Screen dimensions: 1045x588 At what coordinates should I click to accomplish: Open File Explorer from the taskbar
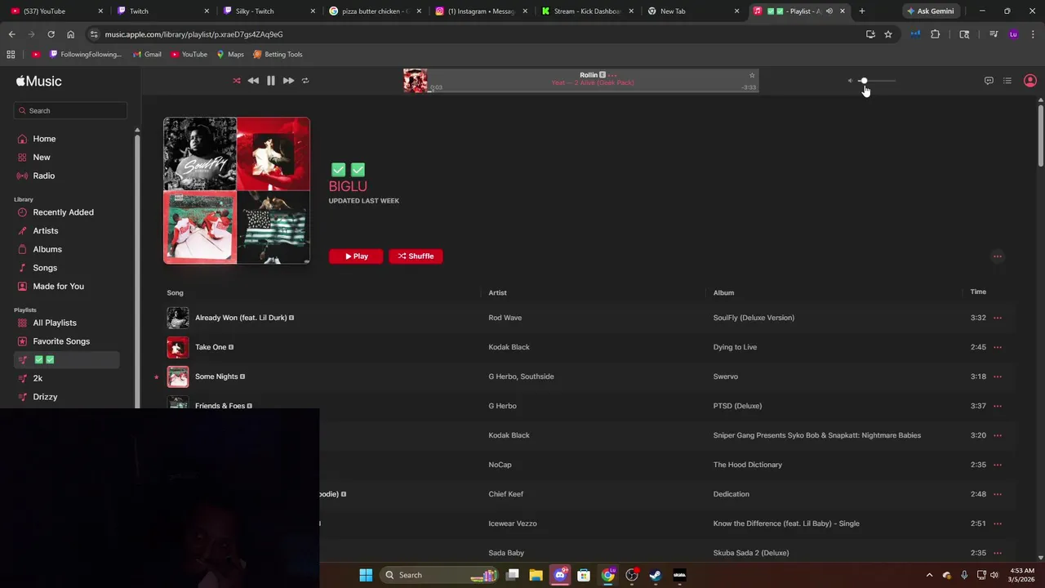[536, 575]
